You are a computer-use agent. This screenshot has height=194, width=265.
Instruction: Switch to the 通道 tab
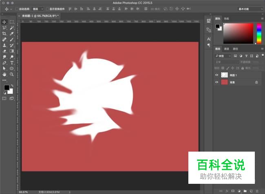[226, 48]
